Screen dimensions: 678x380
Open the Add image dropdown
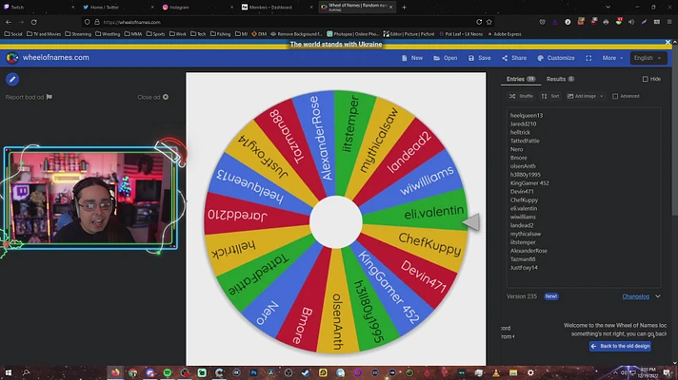(585, 96)
